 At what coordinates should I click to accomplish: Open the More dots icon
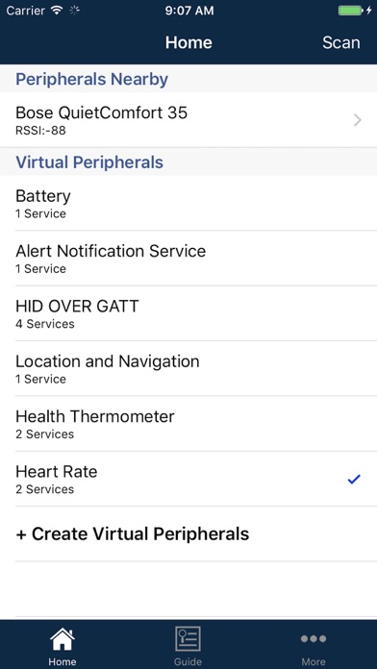click(314, 638)
